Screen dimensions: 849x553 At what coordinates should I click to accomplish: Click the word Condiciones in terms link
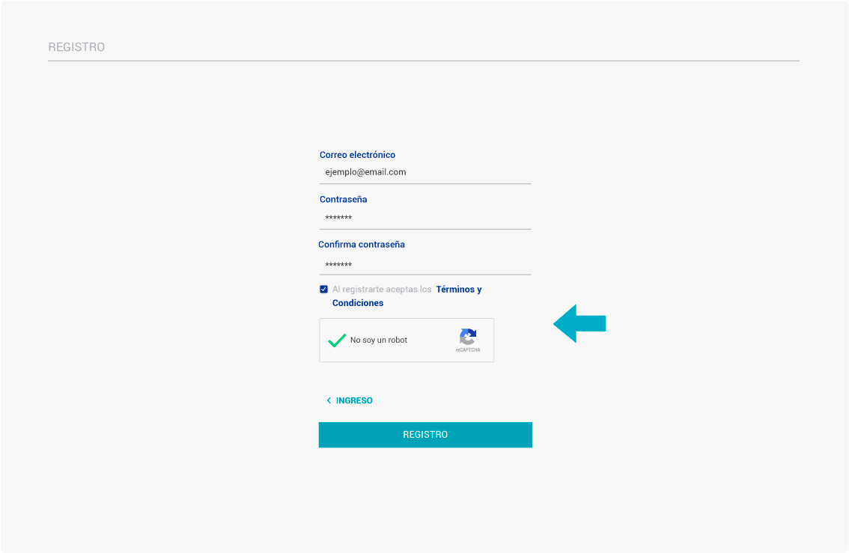(358, 303)
